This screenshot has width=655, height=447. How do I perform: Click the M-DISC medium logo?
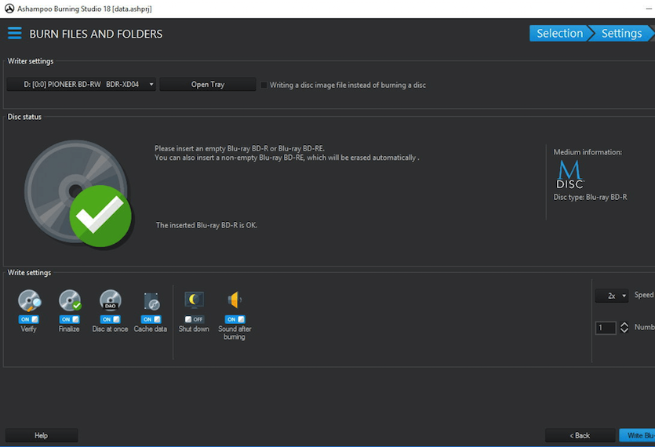pyautogui.click(x=569, y=175)
